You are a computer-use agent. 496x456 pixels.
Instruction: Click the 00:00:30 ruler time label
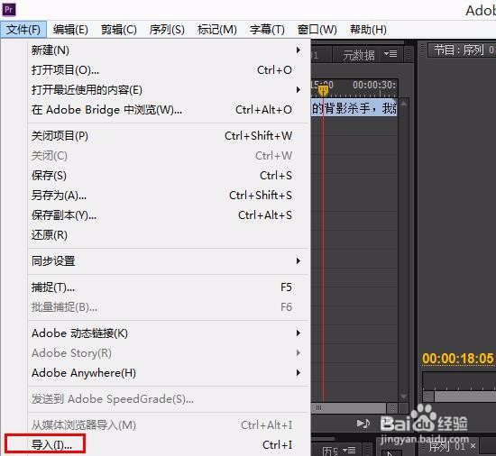coord(374,85)
